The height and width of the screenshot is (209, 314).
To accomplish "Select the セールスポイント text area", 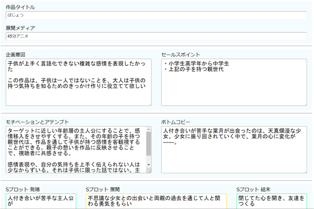I will [234, 82].
